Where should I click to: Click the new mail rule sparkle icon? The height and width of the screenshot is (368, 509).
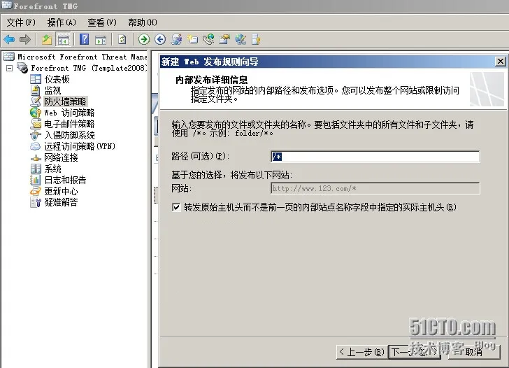coord(192,40)
